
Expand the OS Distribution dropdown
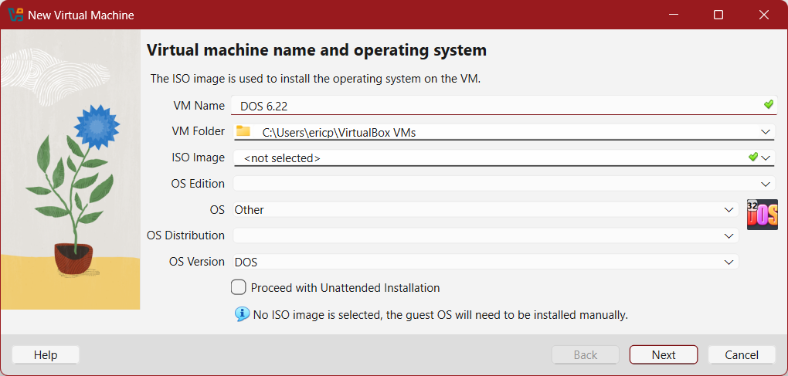pyautogui.click(x=729, y=235)
